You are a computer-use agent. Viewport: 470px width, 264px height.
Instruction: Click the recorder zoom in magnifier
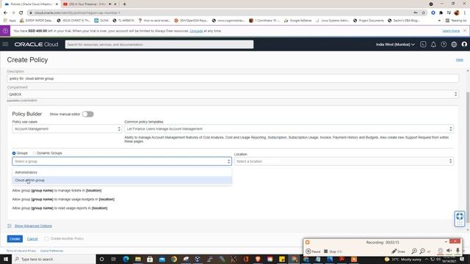coord(414,252)
